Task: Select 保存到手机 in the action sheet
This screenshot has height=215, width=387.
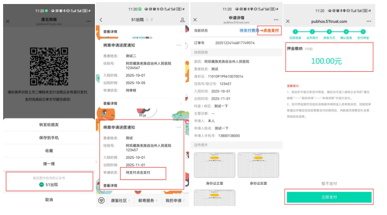Action: coord(49,137)
